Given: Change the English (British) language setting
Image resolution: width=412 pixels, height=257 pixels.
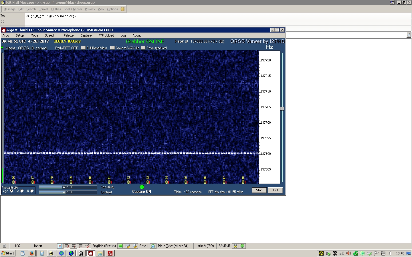Looking at the screenshot, I should [x=104, y=246].
